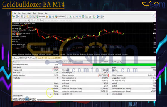
Task: Click the Modelling quality progress bar
Action: 109,64
